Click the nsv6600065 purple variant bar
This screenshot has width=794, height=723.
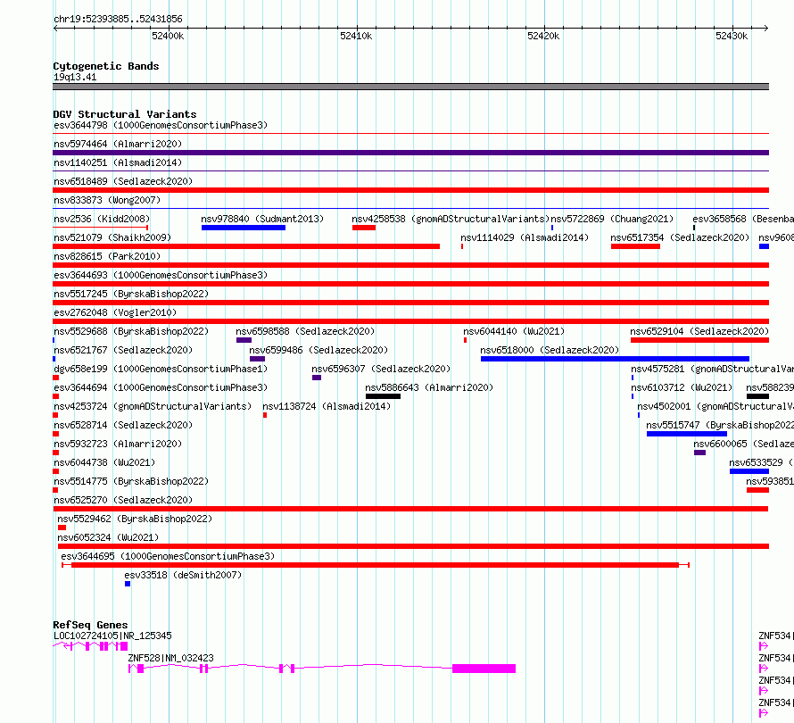coord(699,453)
